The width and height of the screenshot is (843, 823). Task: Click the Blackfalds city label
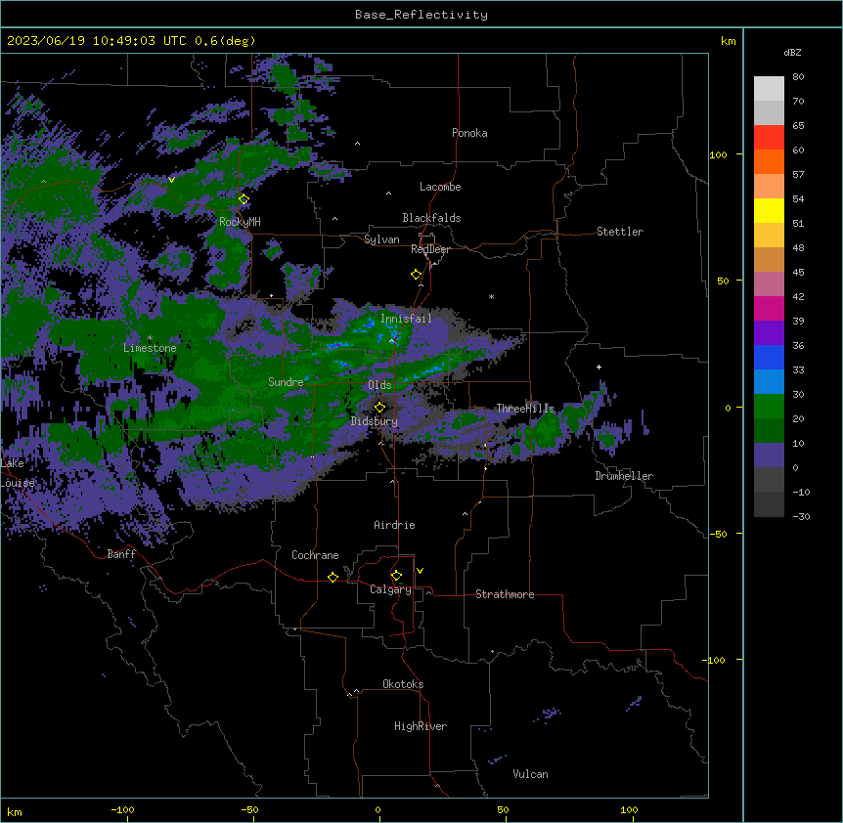[431, 218]
